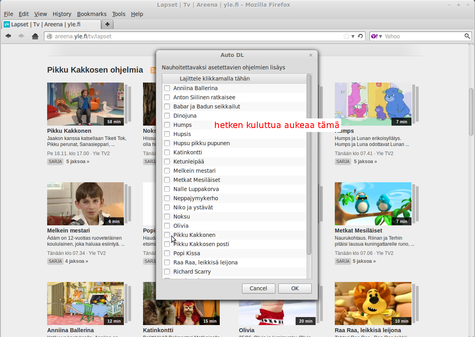Click the bookmark star in address bar
This screenshot has width=475, height=337.
(346, 36)
